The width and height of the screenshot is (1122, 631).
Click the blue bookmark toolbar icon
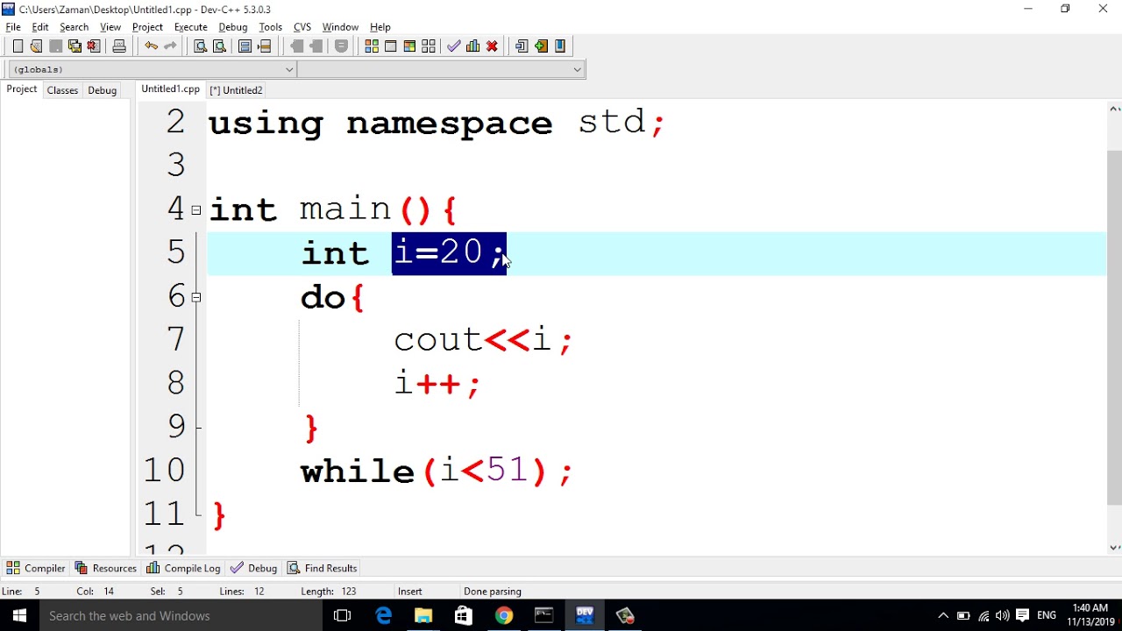(x=560, y=46)
